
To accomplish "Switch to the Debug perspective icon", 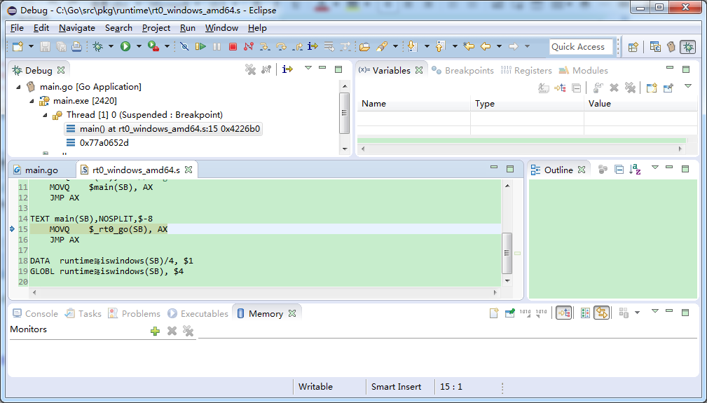I will tap(688, 47).
